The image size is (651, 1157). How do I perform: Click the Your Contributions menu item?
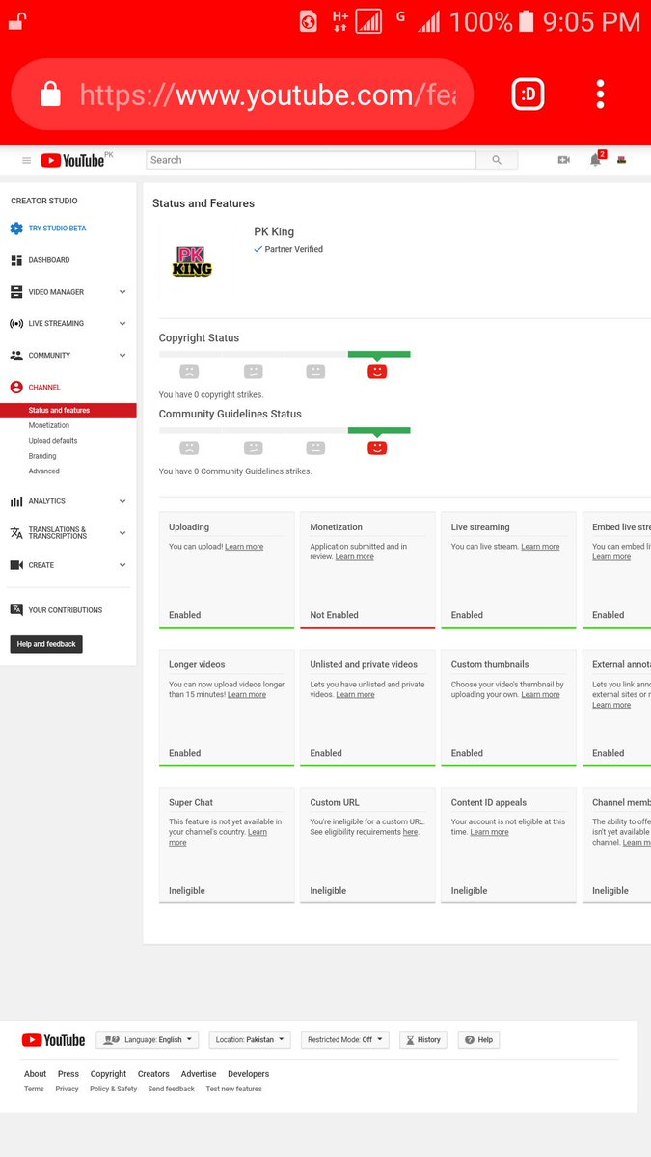pyautogui.click(x=66, y=610)
